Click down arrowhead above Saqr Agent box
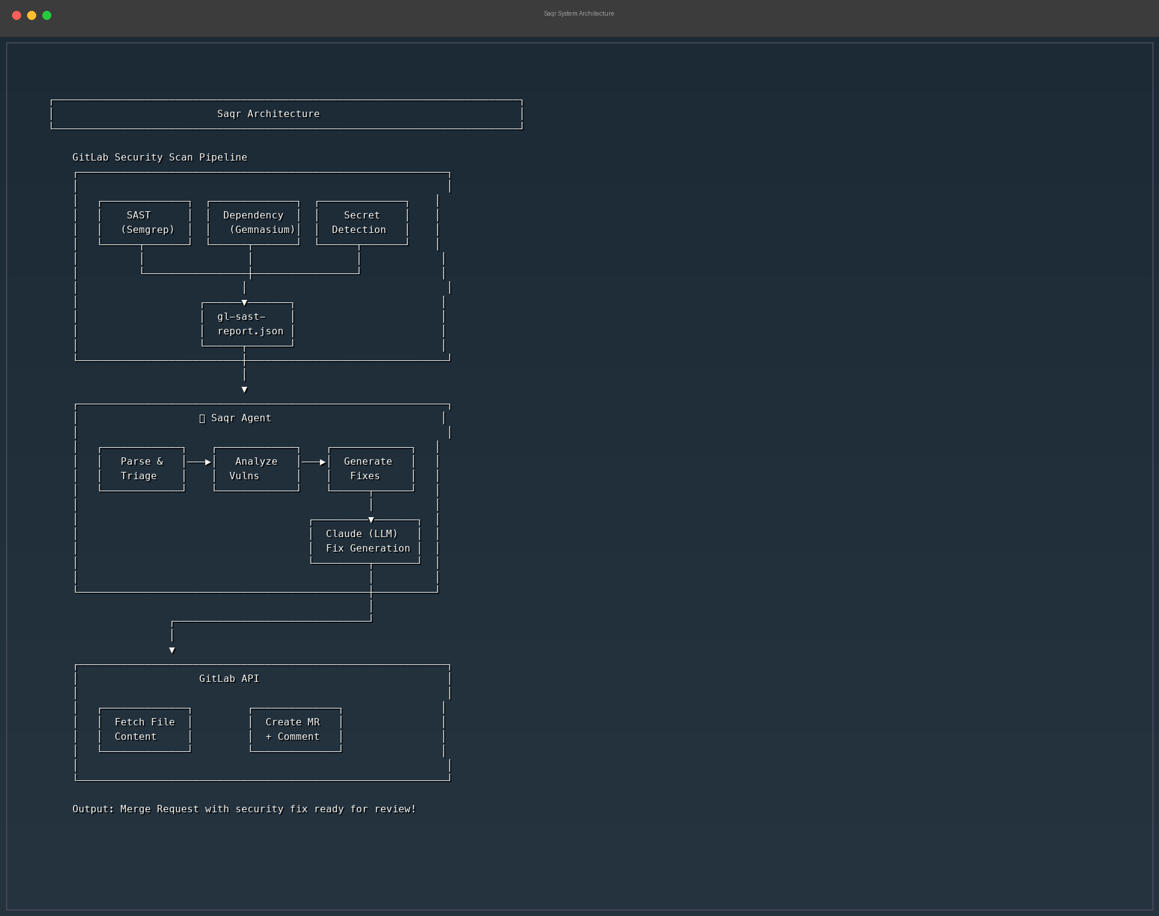Image resolution: width=1159 pixels, height=916 pixels. [x=244, y=390]
